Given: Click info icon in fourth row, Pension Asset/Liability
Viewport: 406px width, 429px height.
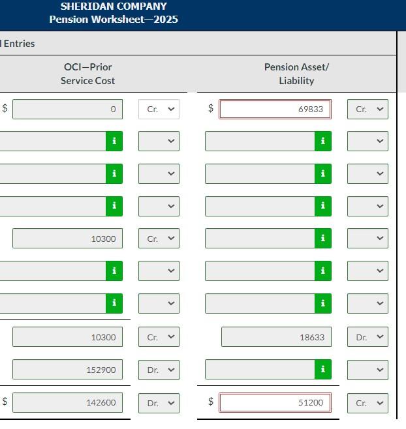Looking at the screenshot, I should click(323, 206).
